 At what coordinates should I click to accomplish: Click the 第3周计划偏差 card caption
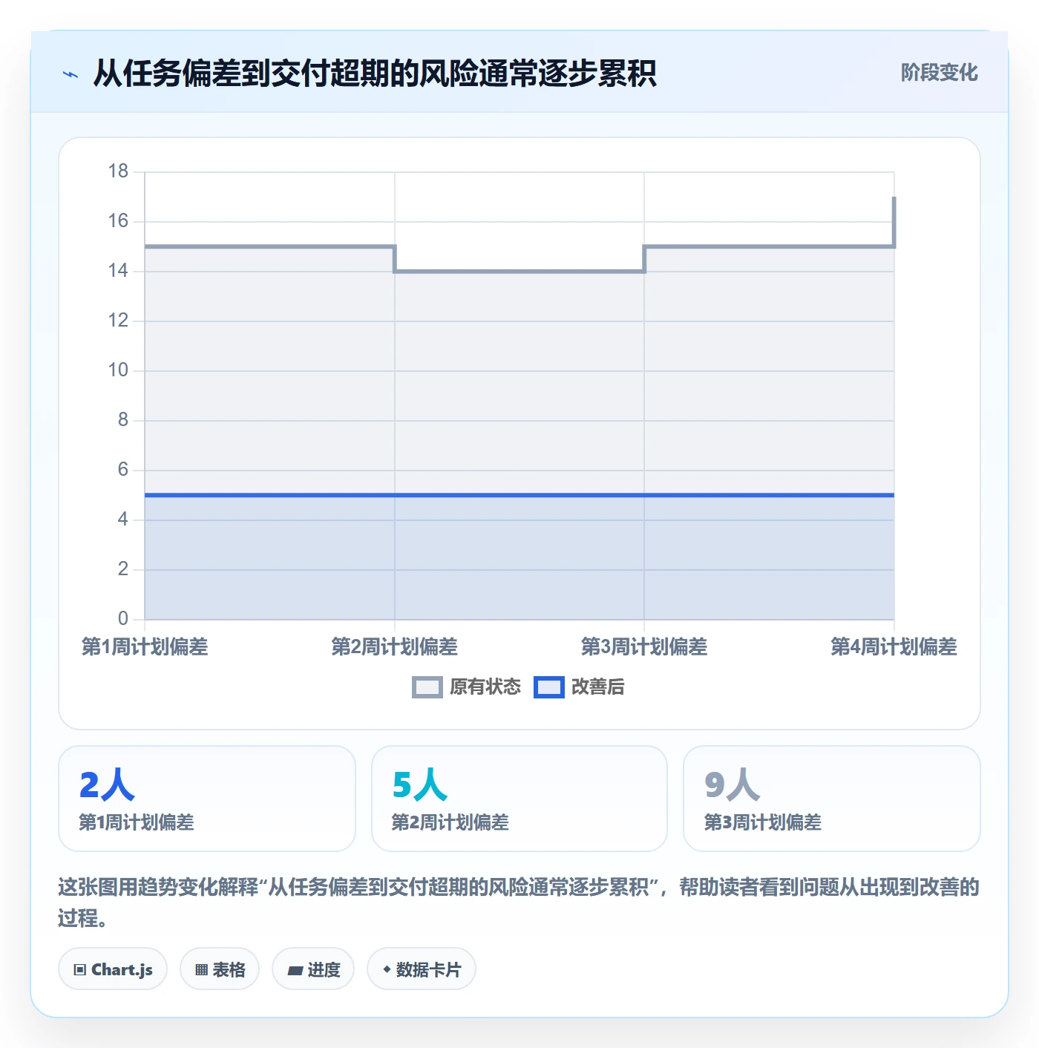(x=763, y=822)
